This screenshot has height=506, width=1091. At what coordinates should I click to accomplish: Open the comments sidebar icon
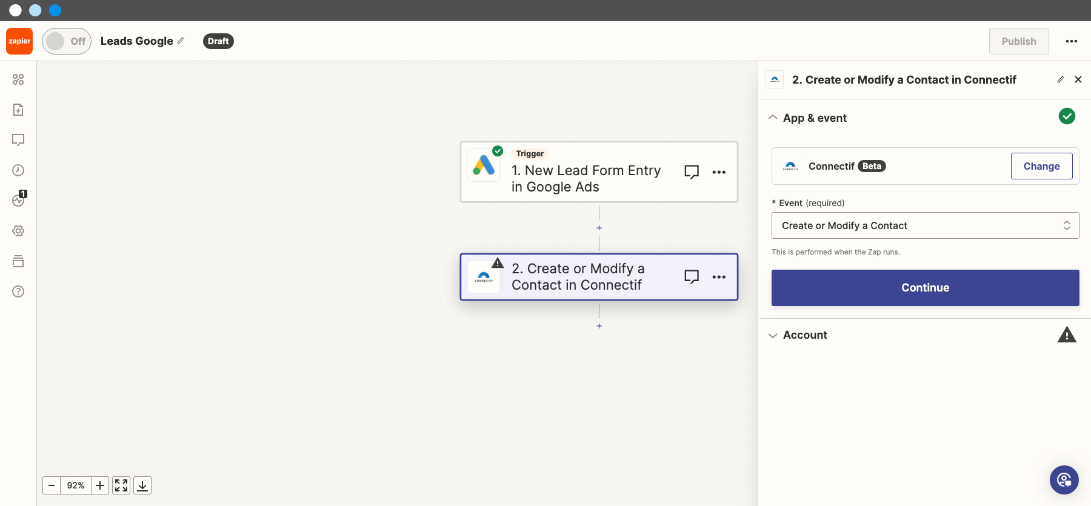[x=18, y=140]
